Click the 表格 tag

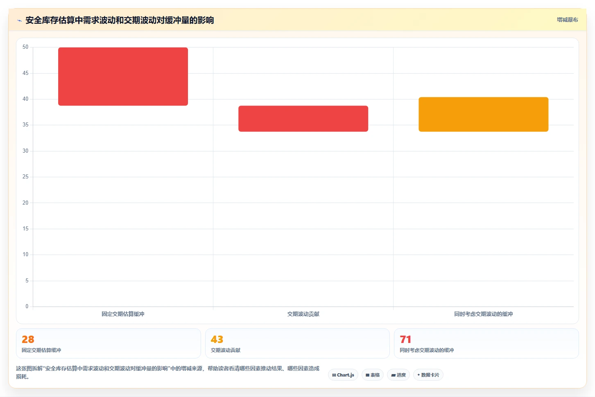[373, 375]
